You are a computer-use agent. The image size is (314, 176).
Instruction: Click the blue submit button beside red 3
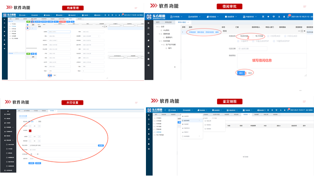(x=241, y=73)
